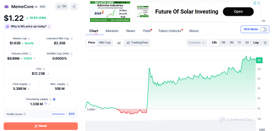This screenshot has height=131, width=273.
Task: Switch to the Yield tab
Action: (x=147, y=31)
